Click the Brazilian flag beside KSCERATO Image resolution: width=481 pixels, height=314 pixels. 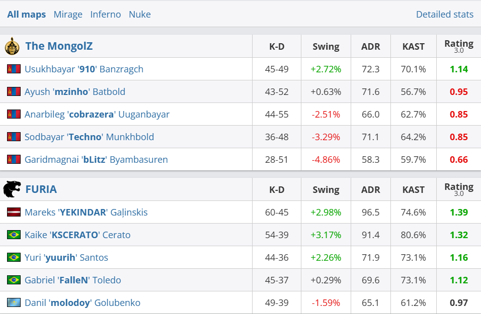tap(14, 235)
